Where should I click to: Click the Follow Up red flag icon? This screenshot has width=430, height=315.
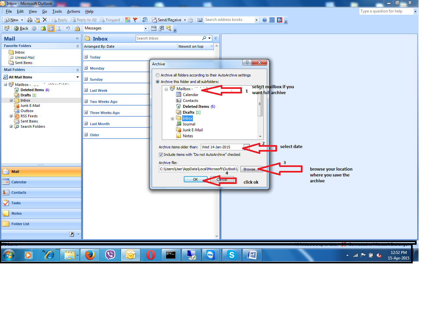(x=135, y=20)
